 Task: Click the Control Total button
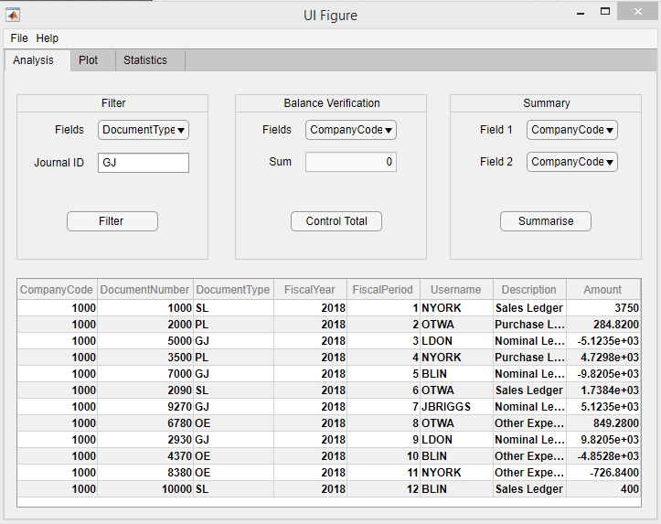pos(336,221)
